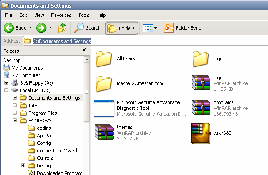Click the 136,793 KB size text

[x=226, y=114]
